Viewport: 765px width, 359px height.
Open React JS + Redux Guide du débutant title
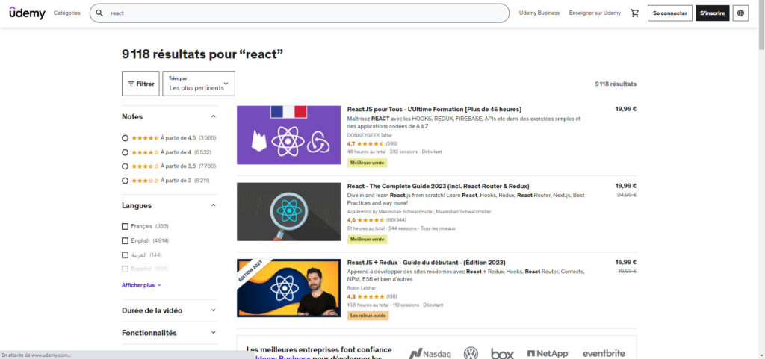pos(427,263)
